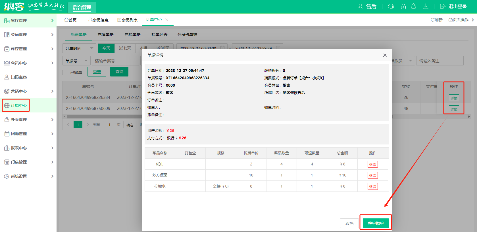Click 取消 button in dialog
The width and height of the screenshot is (477, 232).
click(349, 223)
